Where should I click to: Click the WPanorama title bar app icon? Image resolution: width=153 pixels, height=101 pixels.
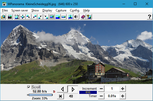click(x=4, y=4)
